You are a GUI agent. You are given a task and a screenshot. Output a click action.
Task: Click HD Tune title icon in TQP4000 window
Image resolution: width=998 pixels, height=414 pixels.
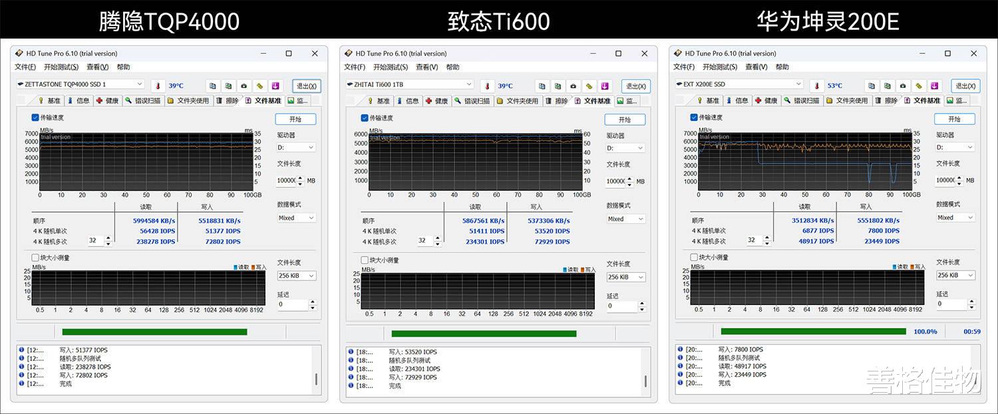coord(19,54)
